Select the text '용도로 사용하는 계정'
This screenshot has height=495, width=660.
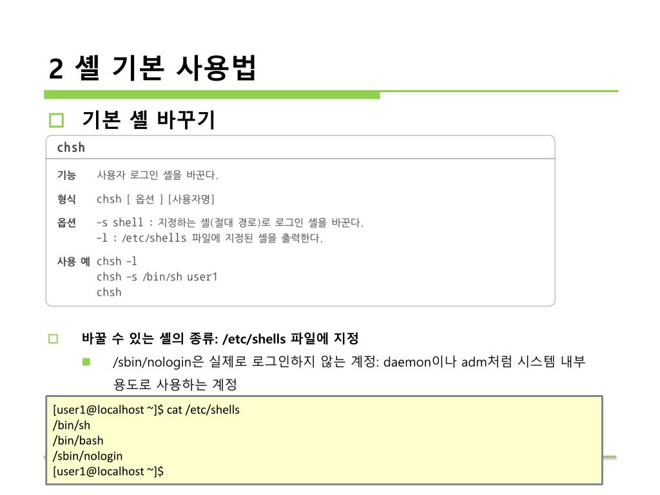click(x=175, y=384)
